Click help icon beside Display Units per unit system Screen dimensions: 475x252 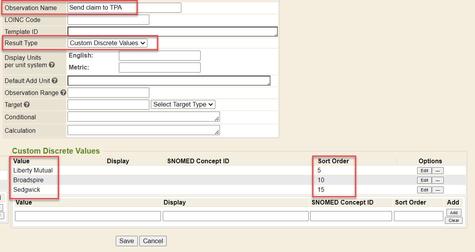pos(52,65)
